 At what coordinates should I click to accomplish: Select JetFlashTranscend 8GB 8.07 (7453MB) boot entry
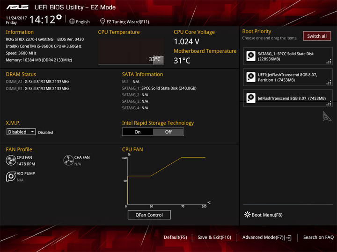[288, 98]
